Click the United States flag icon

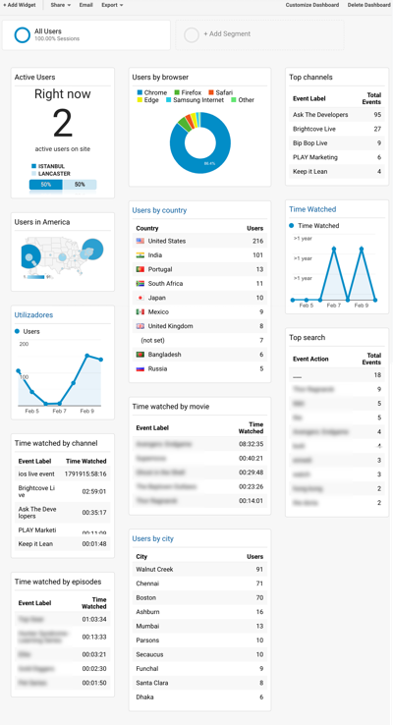(140, 241)
